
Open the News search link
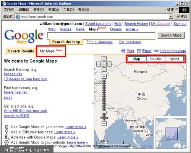80,29
